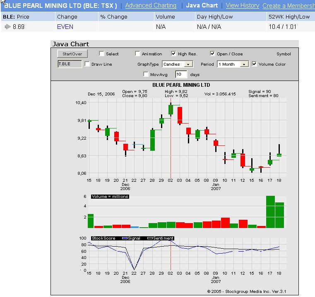Image resolution: width=315 pixels, height=297 pixels.
Task: Click the tall green candle on Dec 28
Action: pos(152,140)
